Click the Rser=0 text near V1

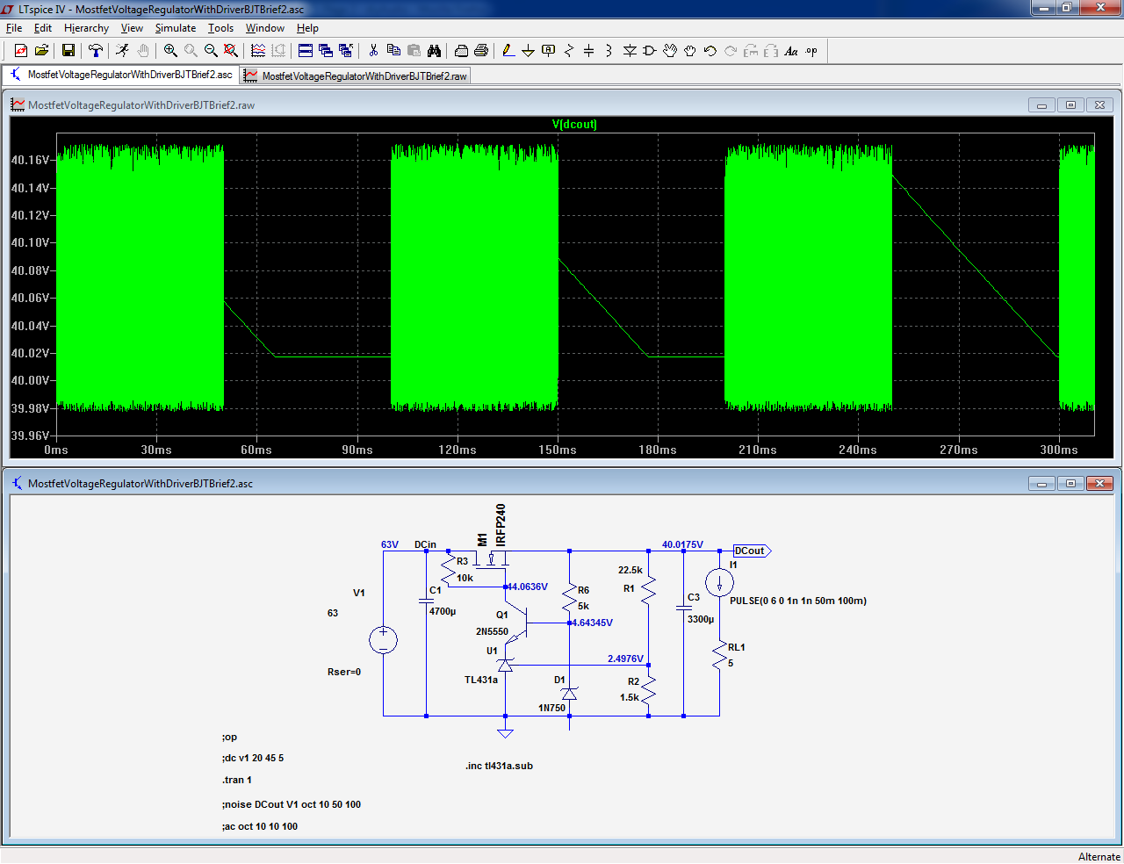tap(344, 672)
